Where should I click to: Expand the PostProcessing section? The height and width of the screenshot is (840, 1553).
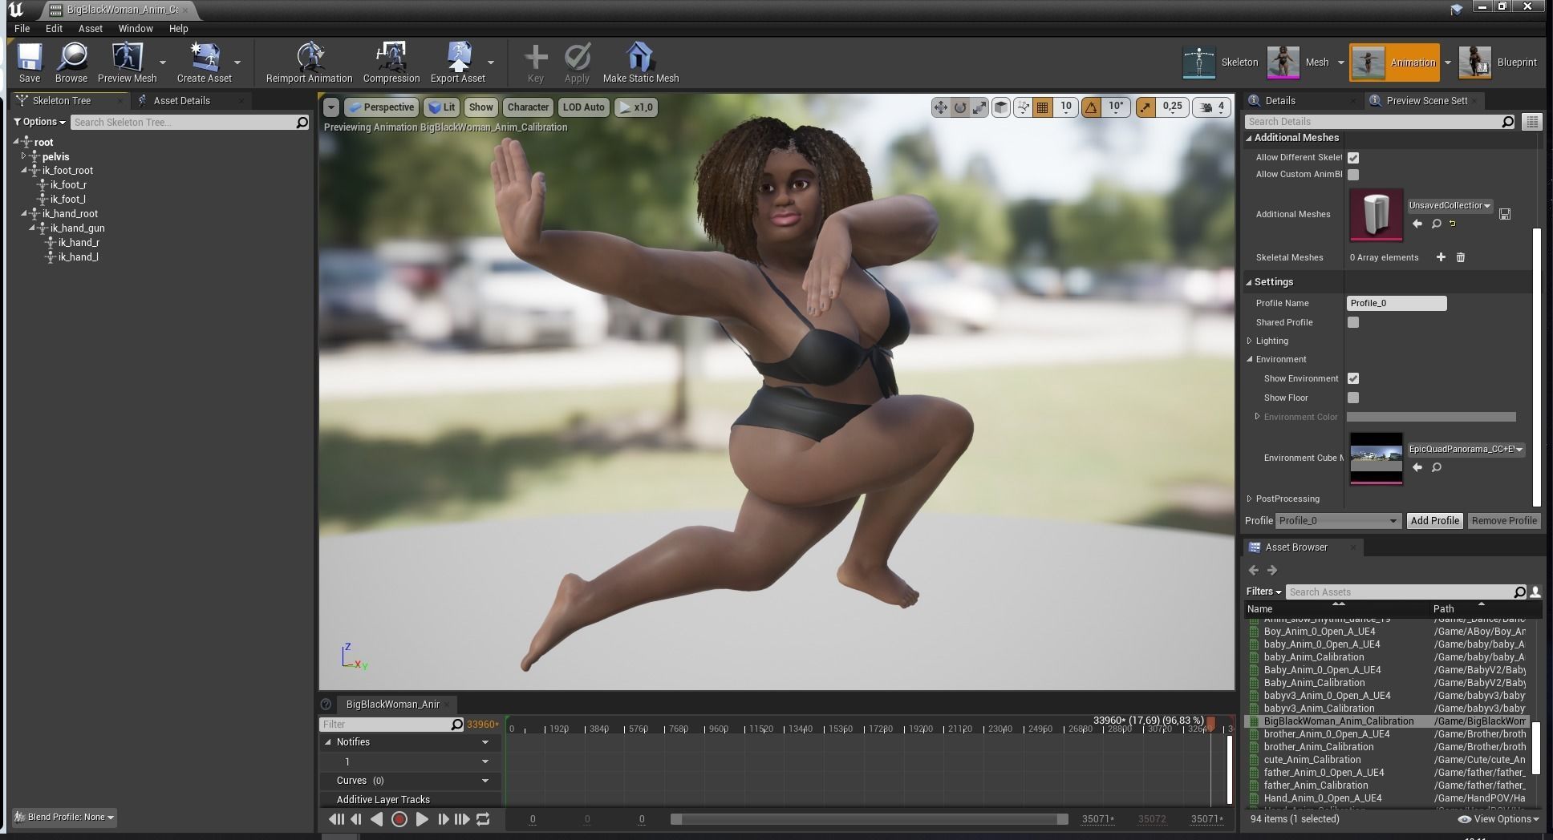click(x=1249, y=499)
